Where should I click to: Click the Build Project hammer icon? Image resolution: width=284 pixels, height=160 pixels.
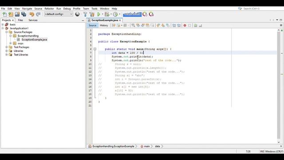point(85,14)
